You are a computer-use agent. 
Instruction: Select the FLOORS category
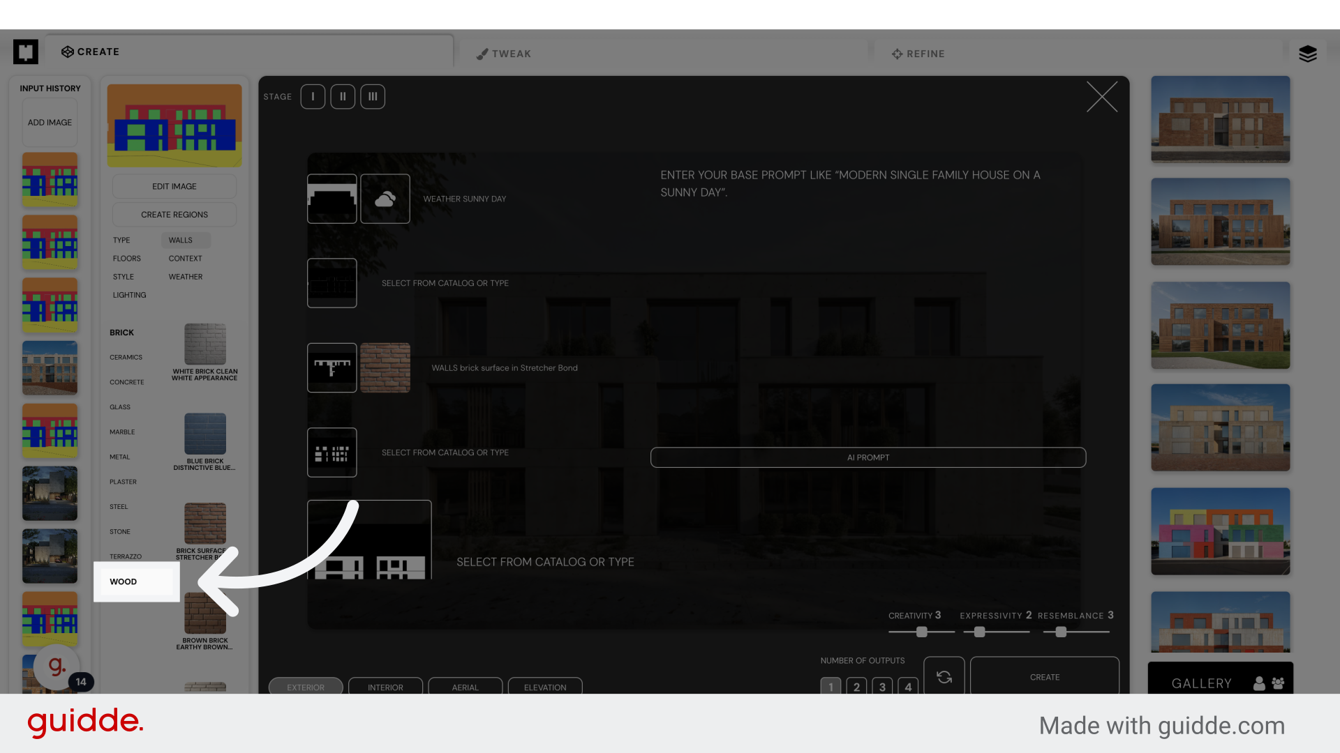coord(127,259)
